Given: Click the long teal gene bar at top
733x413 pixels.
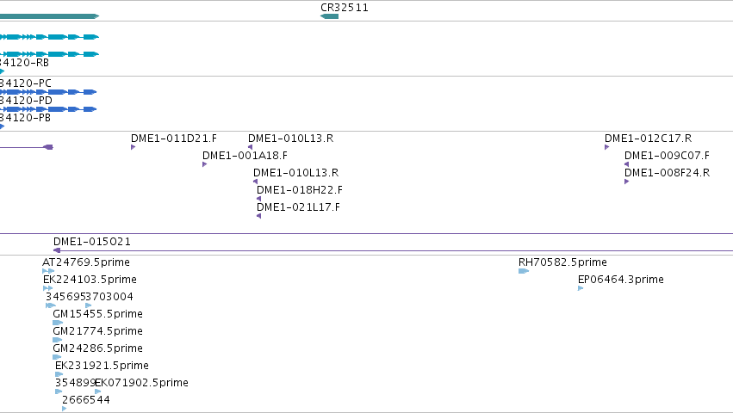Looking at the screenshot, I should click(50, 16).
